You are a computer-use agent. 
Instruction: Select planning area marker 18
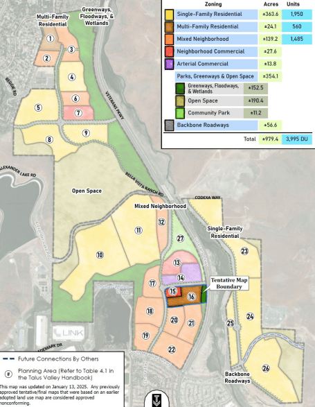150,311
